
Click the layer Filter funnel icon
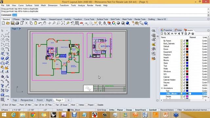click(182, 34)
